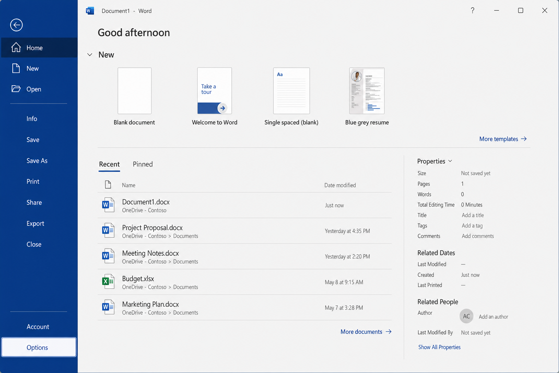Select Home in the sidebar
The height and width of the screenshot is (373, 559).
[39, 48]
